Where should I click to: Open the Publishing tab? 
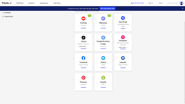point(20,3)
